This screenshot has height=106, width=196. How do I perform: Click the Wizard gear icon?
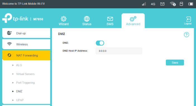[64, 19]
